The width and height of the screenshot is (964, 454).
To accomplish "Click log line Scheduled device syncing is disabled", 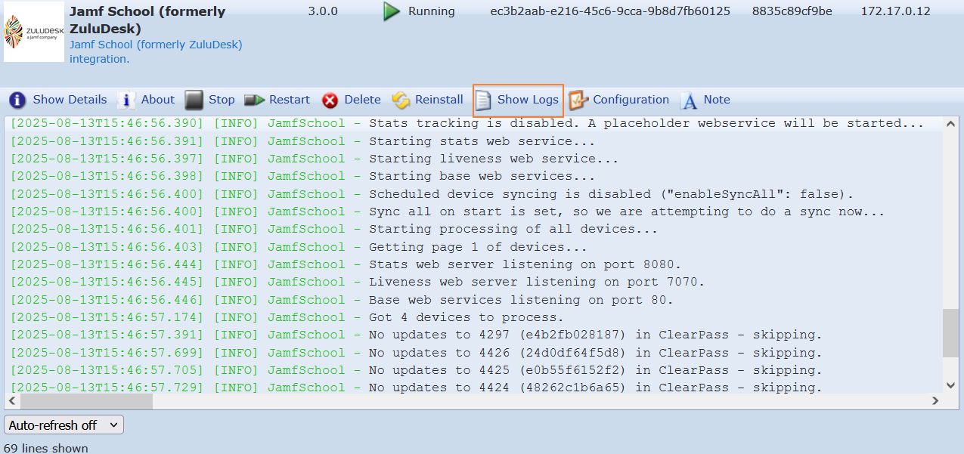I will (432, 194).
